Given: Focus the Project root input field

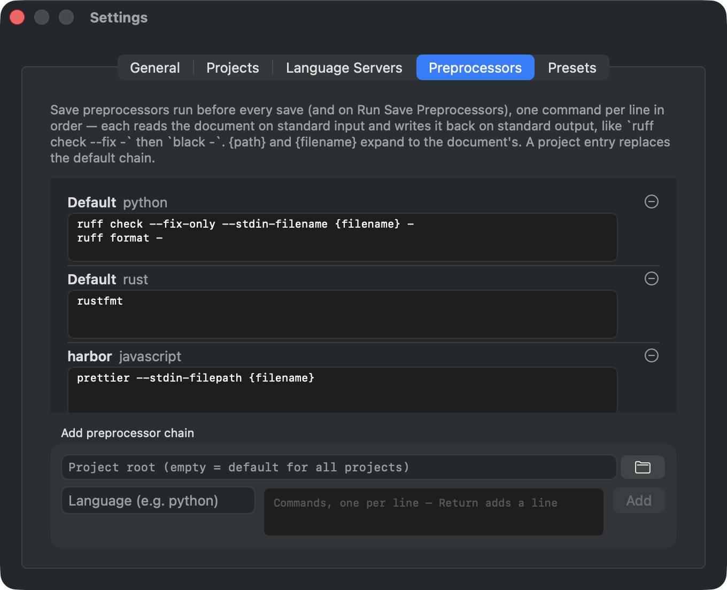Looking at the screenshot, I should (339, 467).
